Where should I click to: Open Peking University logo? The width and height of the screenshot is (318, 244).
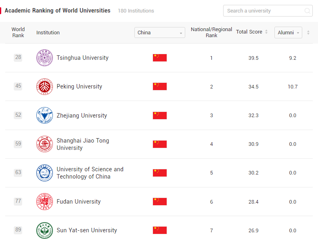[45, 86]
